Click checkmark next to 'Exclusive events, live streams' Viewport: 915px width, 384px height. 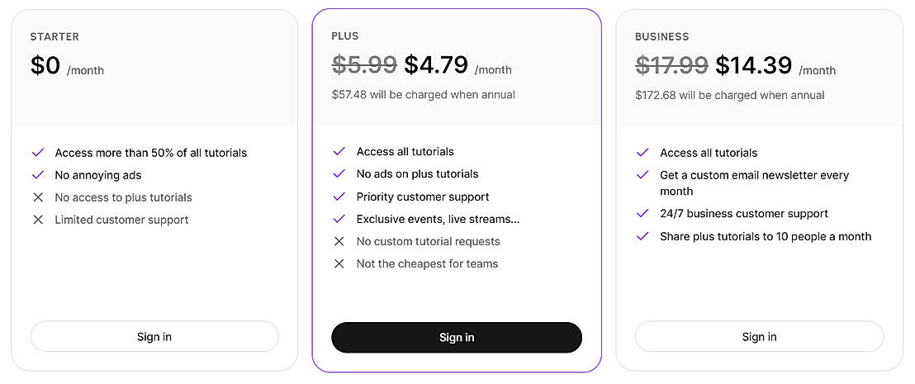(339, 219)
